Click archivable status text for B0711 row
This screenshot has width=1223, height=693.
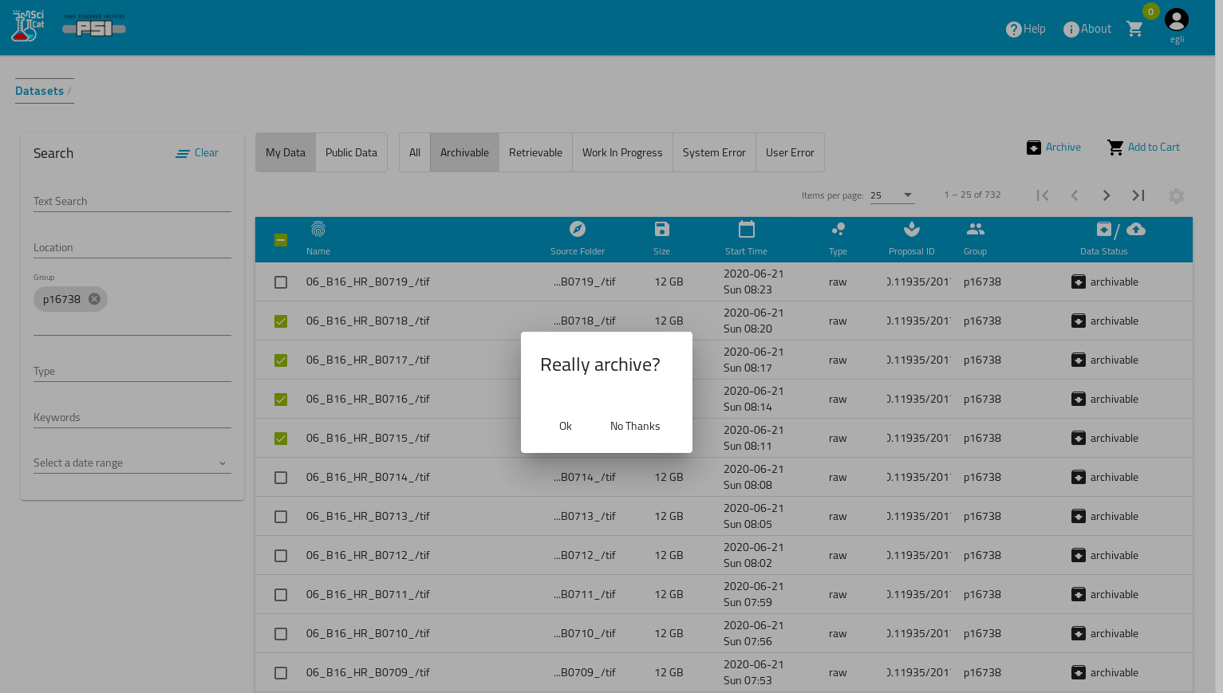(x=1115, y=595)
